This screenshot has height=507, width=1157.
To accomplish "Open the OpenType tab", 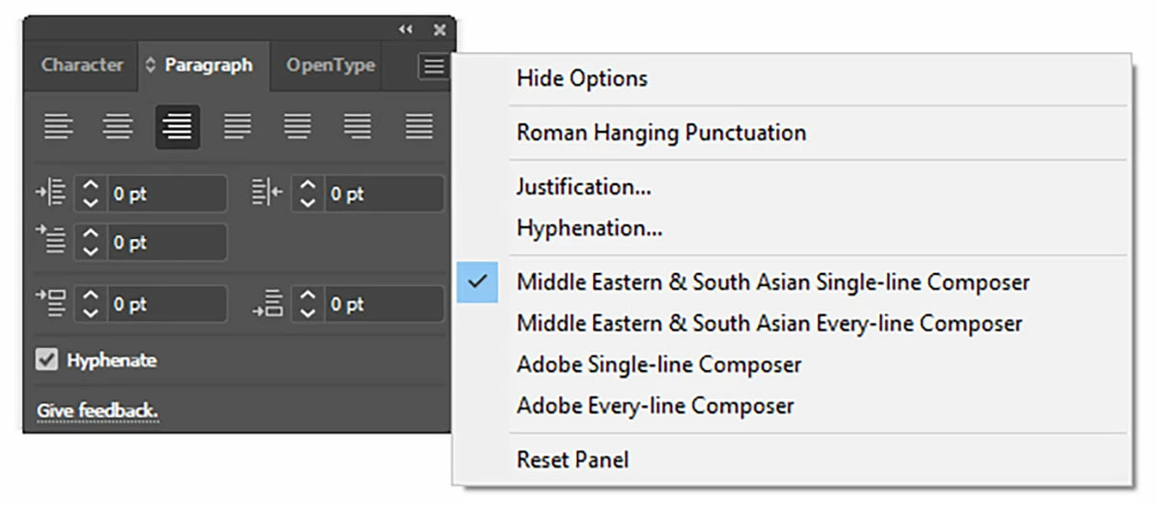I will click(330, 66).
